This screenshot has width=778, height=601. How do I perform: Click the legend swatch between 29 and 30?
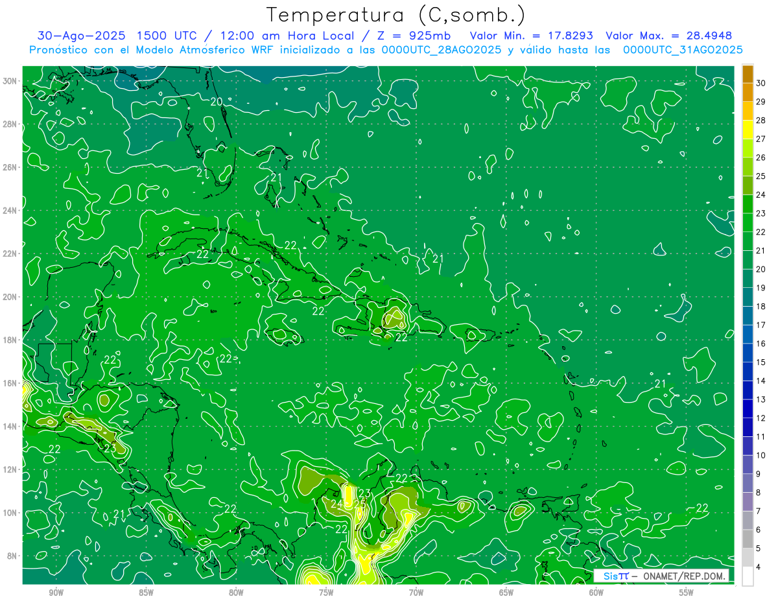[x=748, y=93]
